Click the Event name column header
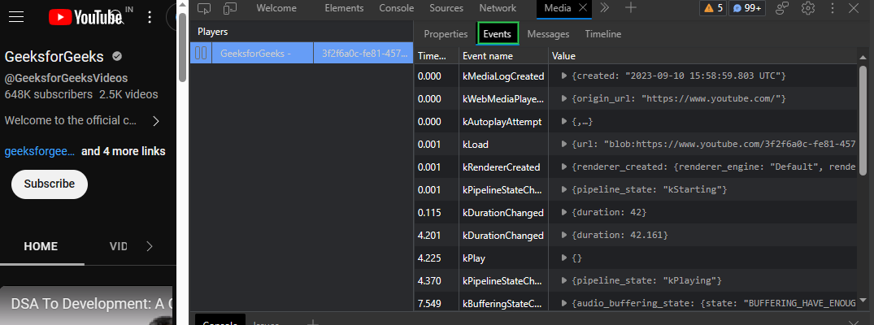This screenshot has height=325, width=874. tap(503, 56)
